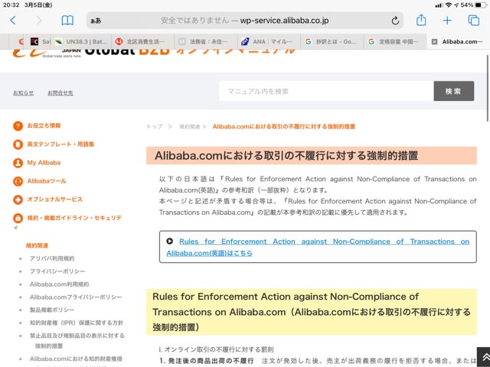Tap the reload page icon
The height and width of the screenshot is (367, 490).
tap(395, 21)
